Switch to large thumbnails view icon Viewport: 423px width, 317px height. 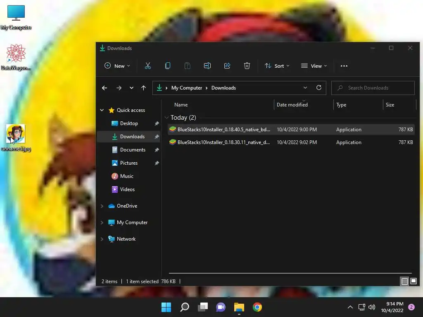(x=413, y=282)
